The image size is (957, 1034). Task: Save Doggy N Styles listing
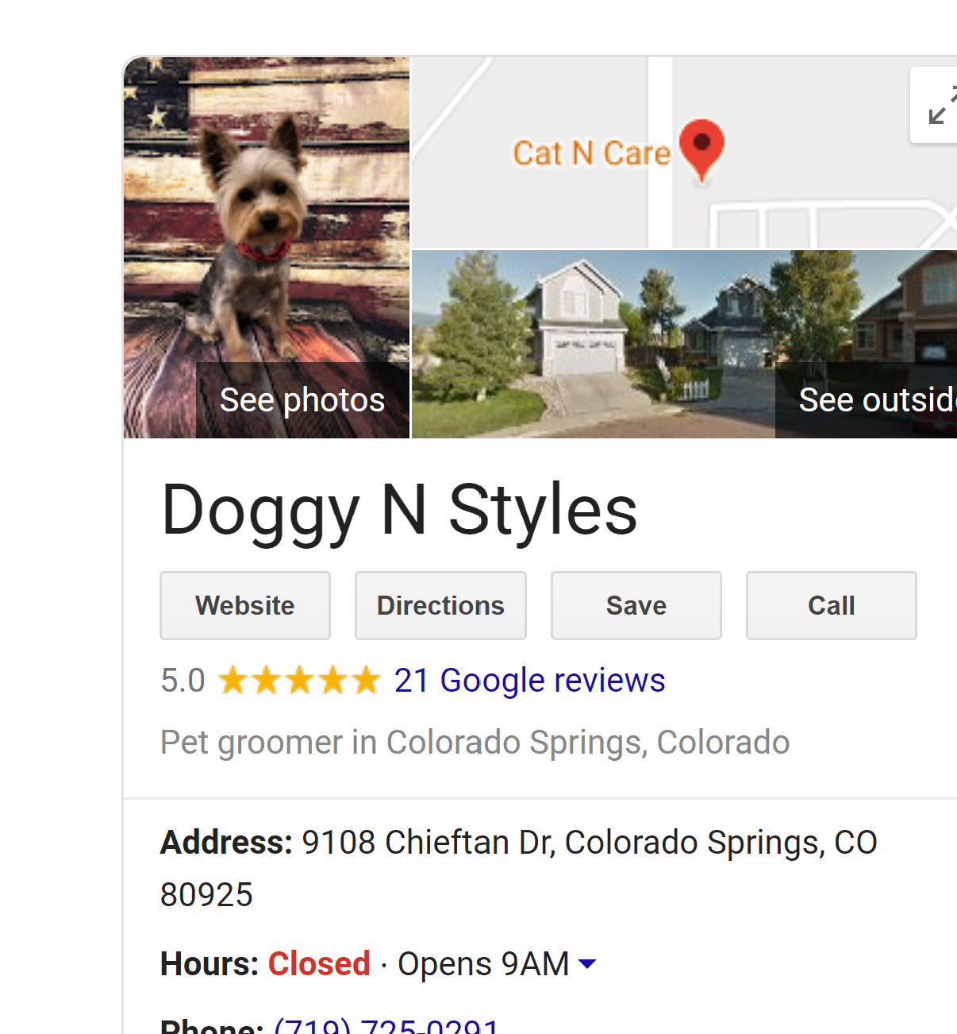[636, 605]
